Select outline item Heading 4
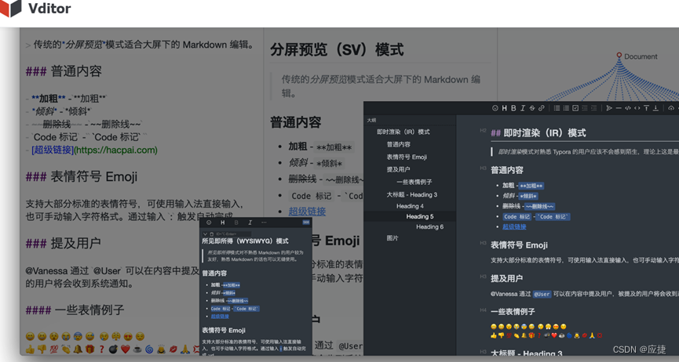 click(x=410, y=206)
